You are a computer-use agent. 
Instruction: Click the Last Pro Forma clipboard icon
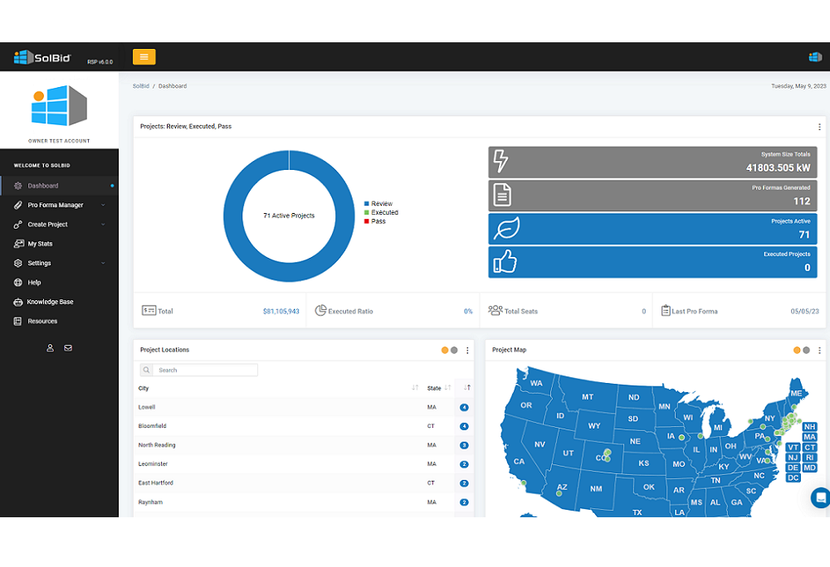(666, 310)
